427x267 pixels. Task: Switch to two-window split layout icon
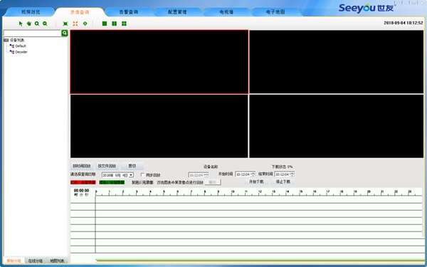[x=115, y=24]
